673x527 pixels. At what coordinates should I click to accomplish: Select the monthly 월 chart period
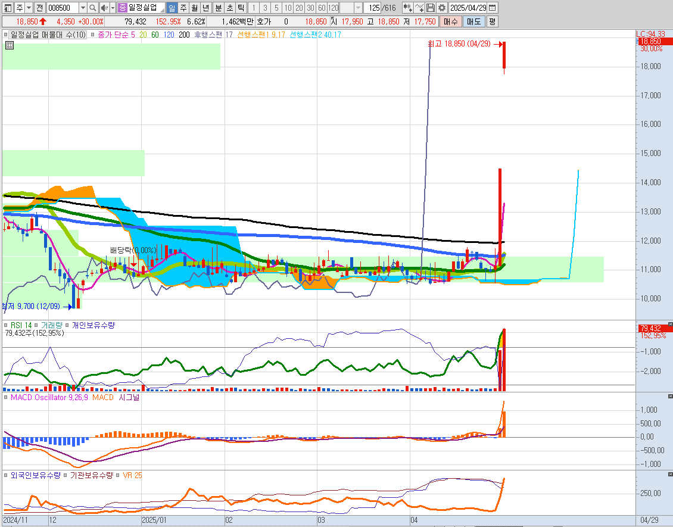point(194,8)
